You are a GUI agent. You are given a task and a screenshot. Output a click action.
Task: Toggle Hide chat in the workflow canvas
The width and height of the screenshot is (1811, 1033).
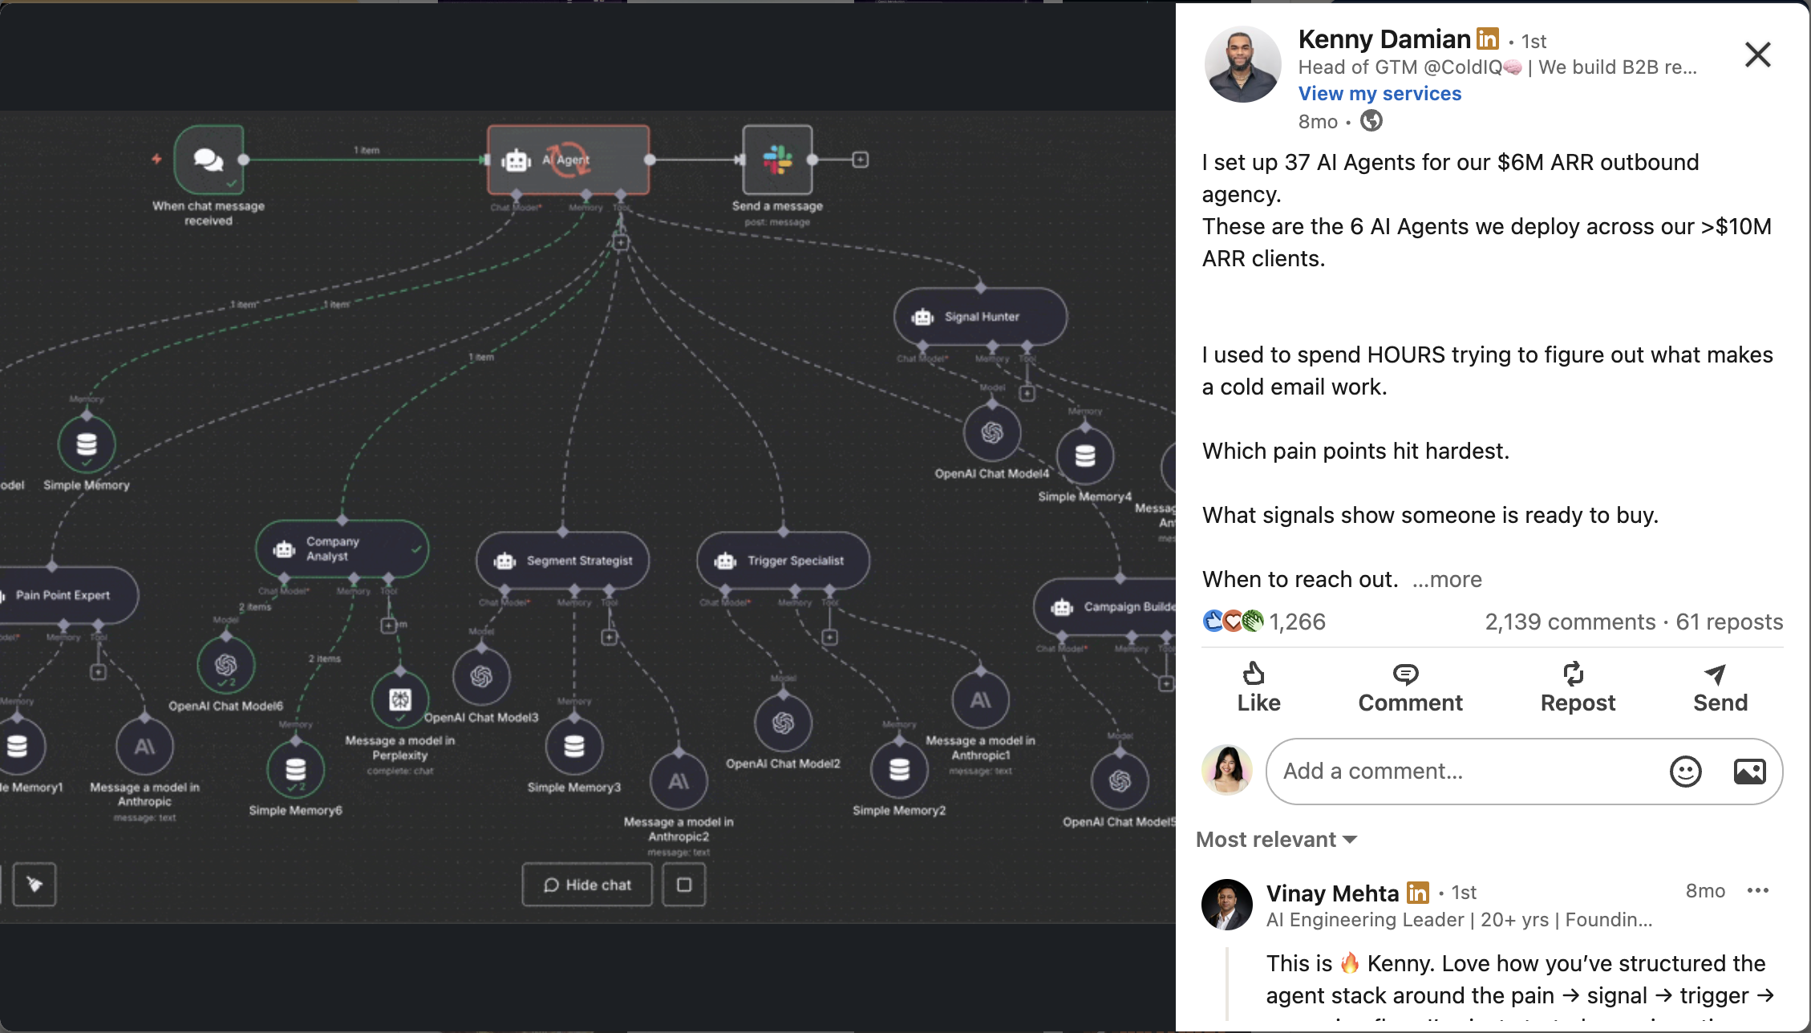(x=587, y=885)
